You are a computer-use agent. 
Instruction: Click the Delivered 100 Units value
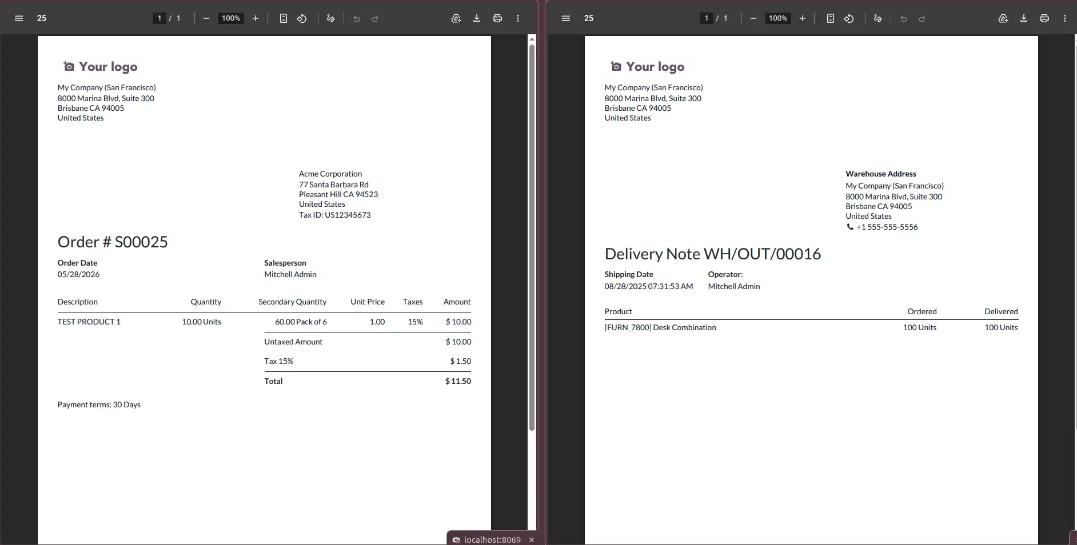(x=1001, y=327)
